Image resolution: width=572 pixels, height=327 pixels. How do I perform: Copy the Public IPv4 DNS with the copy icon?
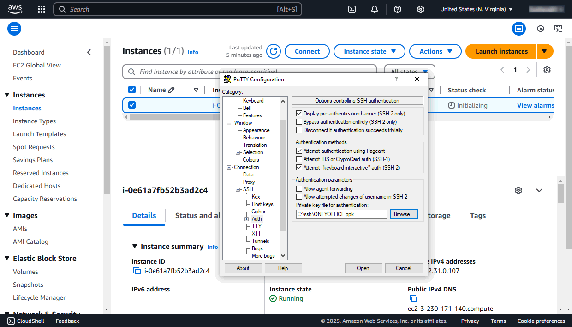[413, 298]
